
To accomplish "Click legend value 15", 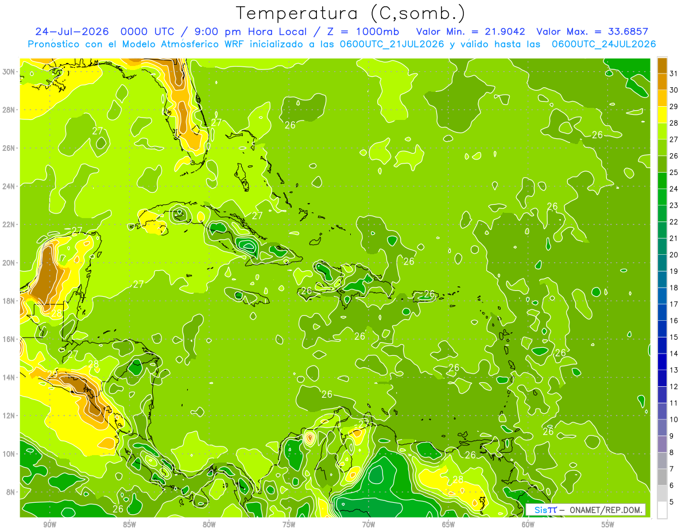I will pos(673,337).
